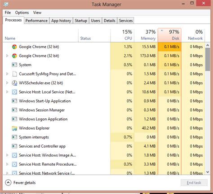Sort by the Name column header
Image resolution: width=213 pixels, height=194 pixels.
(40, 35)
